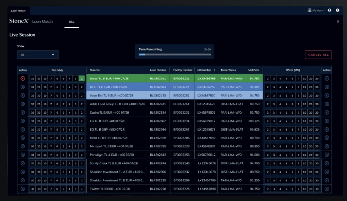
Task: Click right cancel icon on Microsoft TL B row
Action: tap(327, 146)
